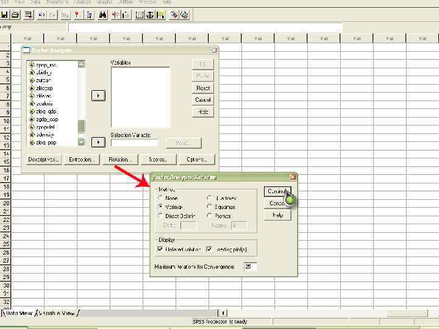Click the Rotation button
Image resolution: width=439 pixels, height=329 pixels.
(120, 160)
